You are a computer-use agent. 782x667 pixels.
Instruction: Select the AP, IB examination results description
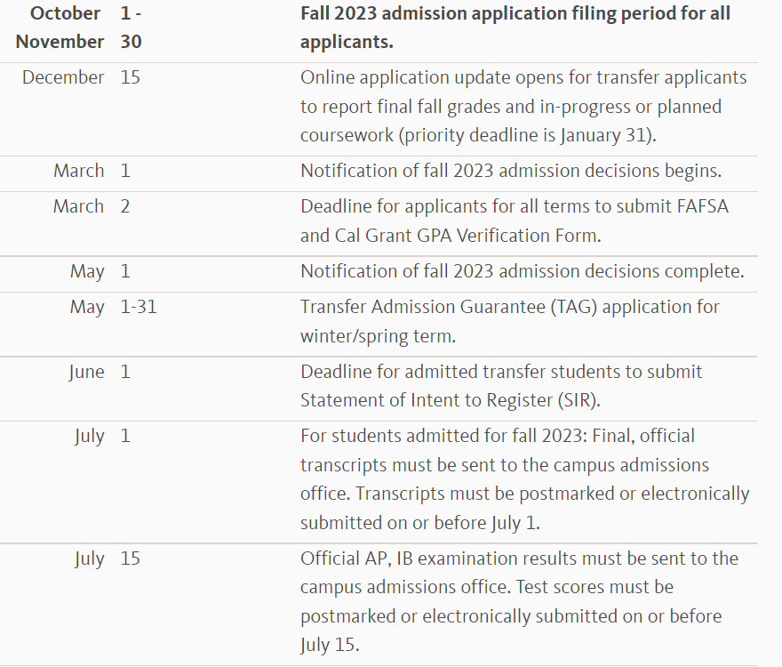coord(519,601)
